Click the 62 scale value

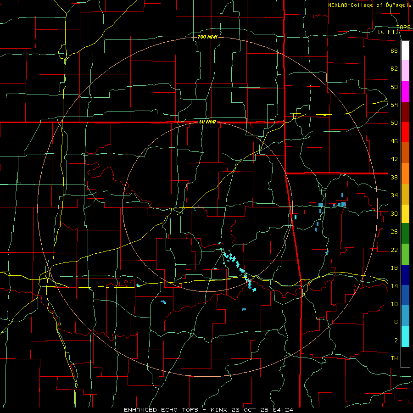point(394,69)
